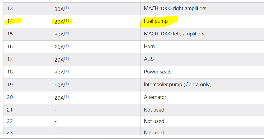Click the highlighted fuse number 14
This screenshot has height=139, width=264.
point(10,21)
